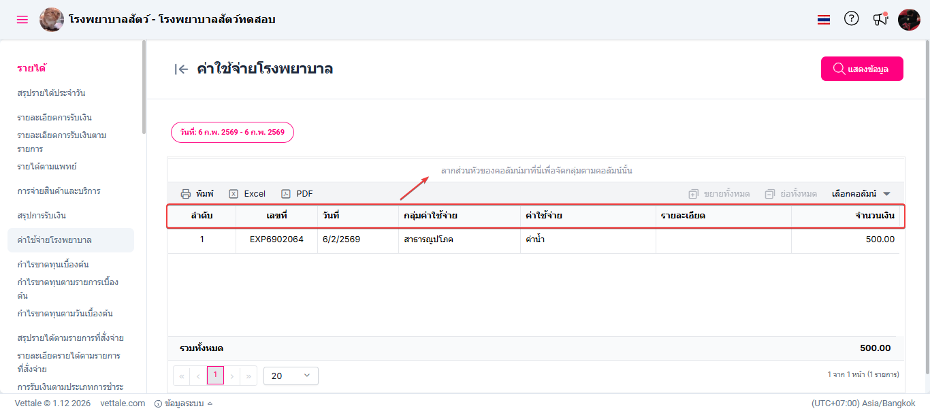This screenshot has height=413, width=930.
Task: Click the back arrow beside the page title
Action: click(x=181, y=69)
